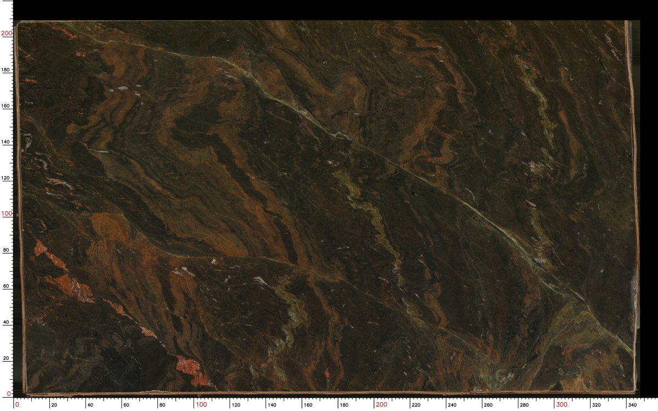Viewport: 658px width, 411px height.
Task: Click the 180 label on vertical ruler
Action: coord(7,70)
